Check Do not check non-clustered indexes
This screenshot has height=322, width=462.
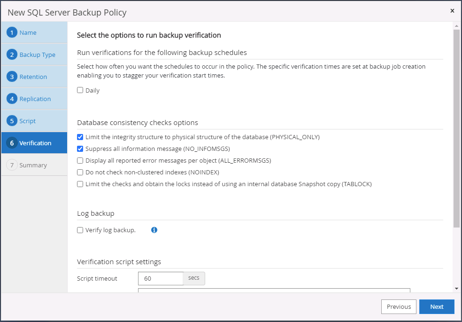tap(80, 172)
